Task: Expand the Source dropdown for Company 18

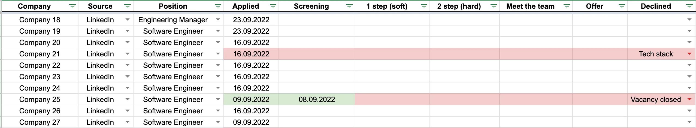Action: point(127,20)
